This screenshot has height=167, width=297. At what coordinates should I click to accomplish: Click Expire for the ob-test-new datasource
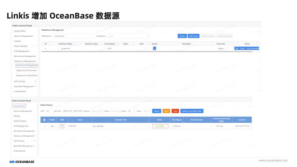coord(243,49)
